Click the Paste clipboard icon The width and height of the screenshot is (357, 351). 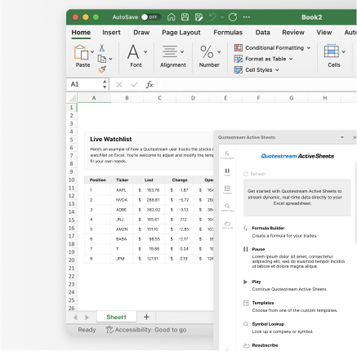coord(81,52)
